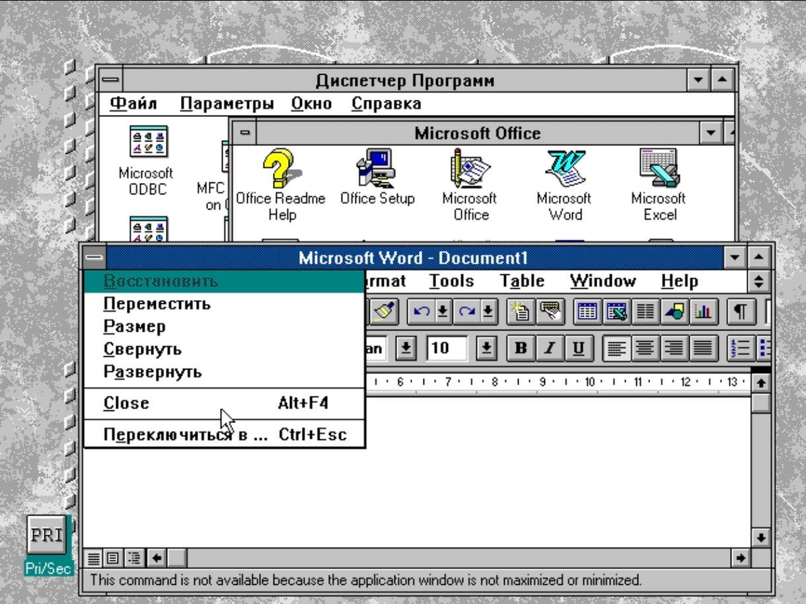806x604 pixels.
Task: Open the font size dropdown arrow
Action: (x=487, y=347)
